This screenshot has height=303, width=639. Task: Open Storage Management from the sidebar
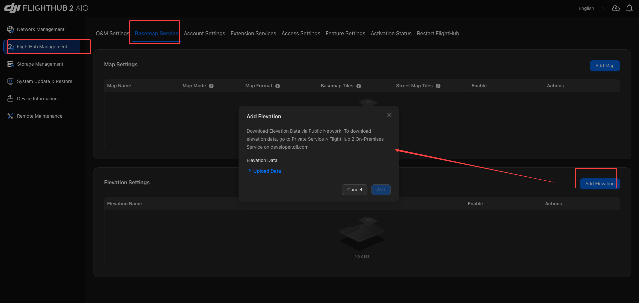click(x=40, y=64)
